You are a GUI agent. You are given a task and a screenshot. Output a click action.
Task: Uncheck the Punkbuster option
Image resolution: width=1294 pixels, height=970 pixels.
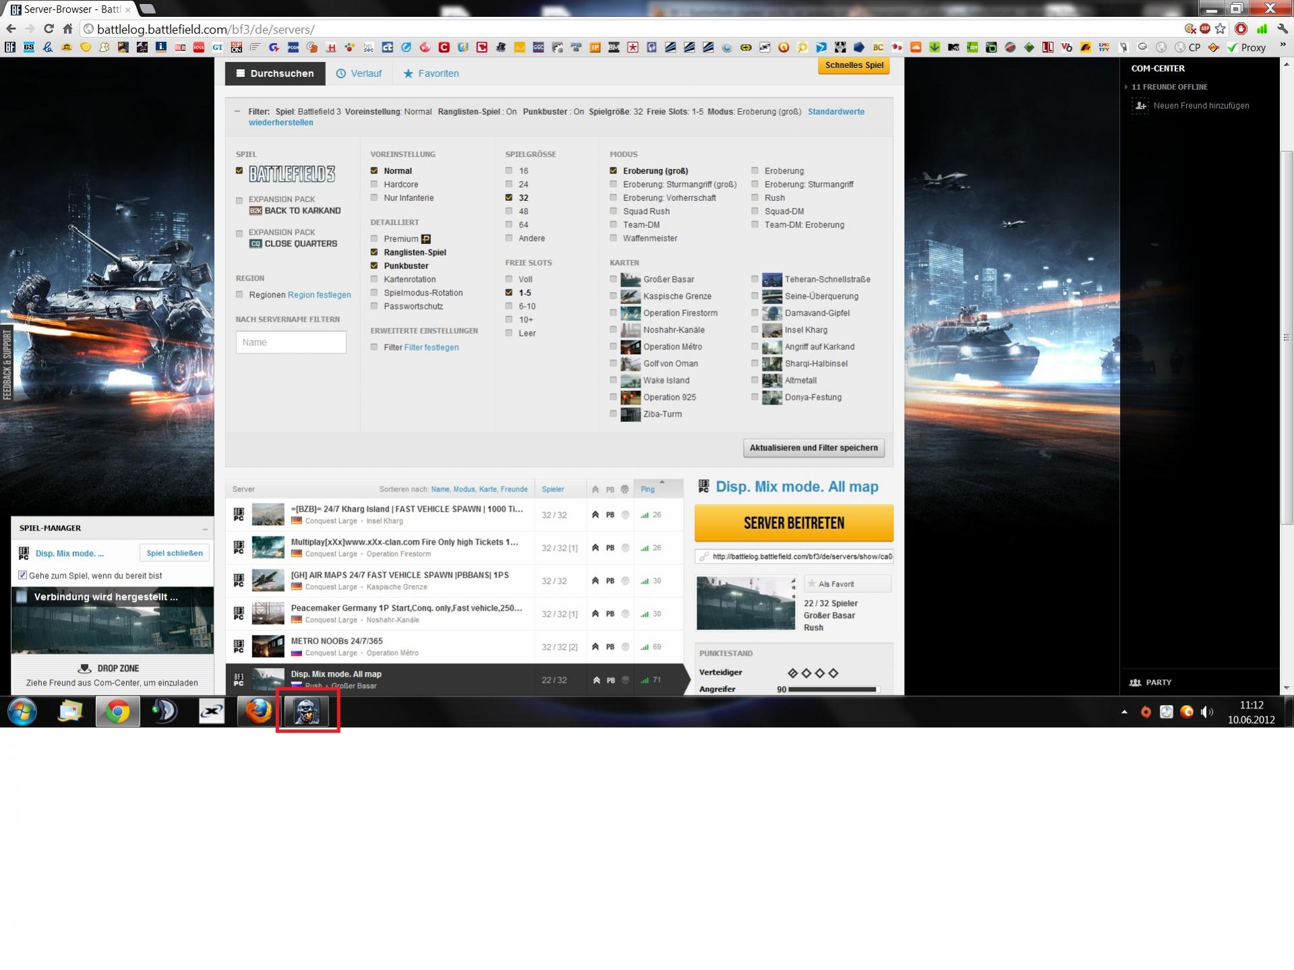[374, 266]
